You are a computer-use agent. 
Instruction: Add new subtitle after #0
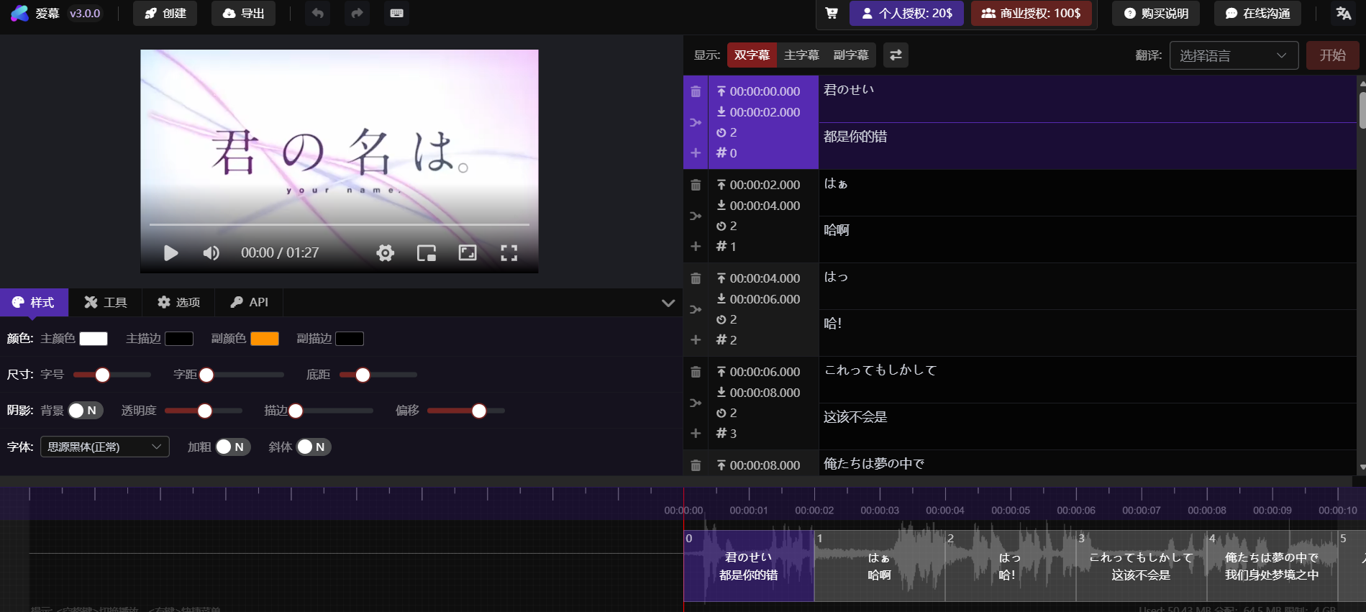pos(696,152)
